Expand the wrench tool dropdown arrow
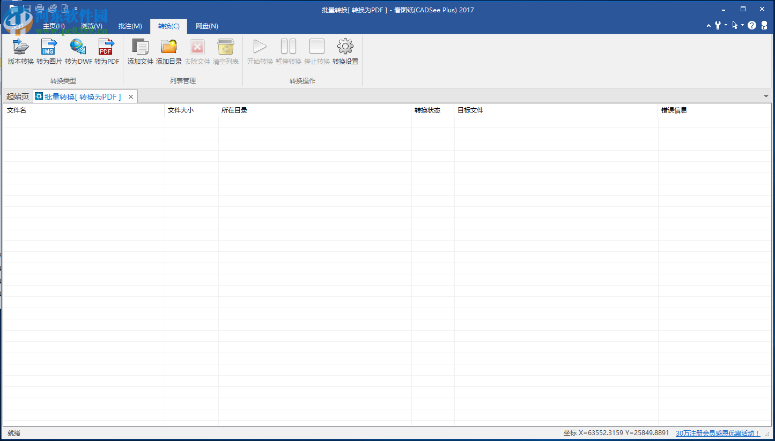 click(x=726, y=25)
